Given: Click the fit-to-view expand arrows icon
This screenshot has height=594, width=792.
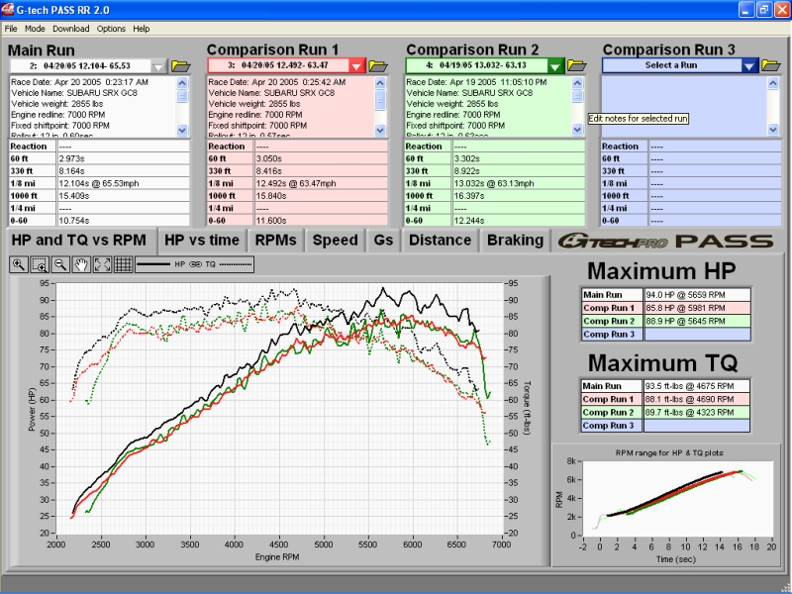Looking at the screenshot, I should [102, 264].
